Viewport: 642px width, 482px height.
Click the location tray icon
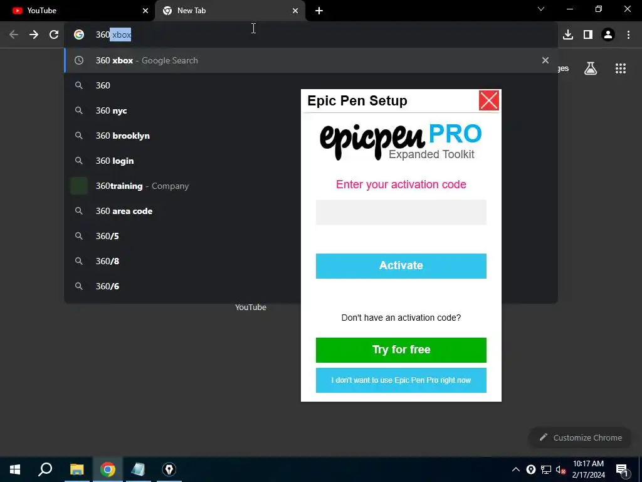point(530,469)
